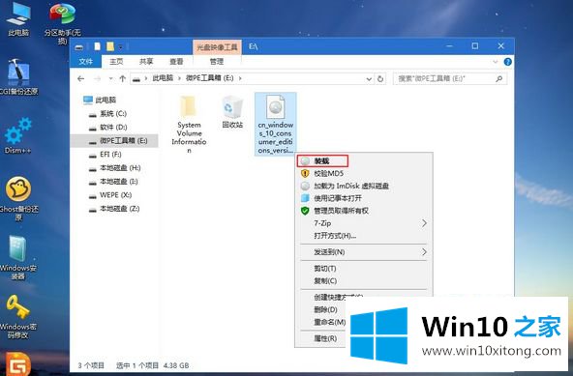Click the 微PE工具箱 (E:) breadcrumb
Viewport: 573px width, 376px height.
tap(209, 78)
